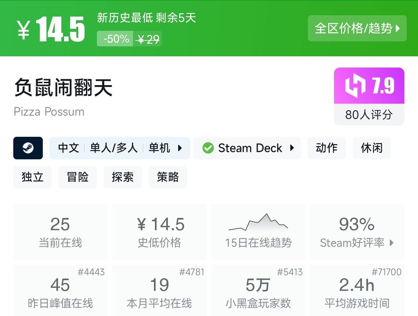Open Steam好评率 details arrow
This screenshot has width=418, height=316.
coord(392,243)
